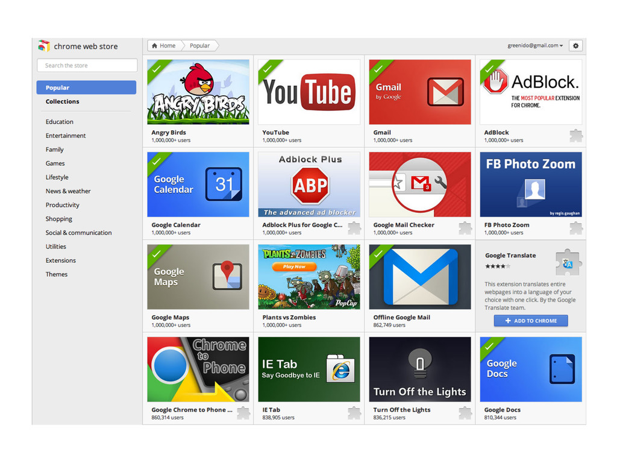Viewport: 617px width, 463px height.
Task: Expand the greenido@gmail.com account dropdown
Action: pyautogui.click(x=535, y=46)
